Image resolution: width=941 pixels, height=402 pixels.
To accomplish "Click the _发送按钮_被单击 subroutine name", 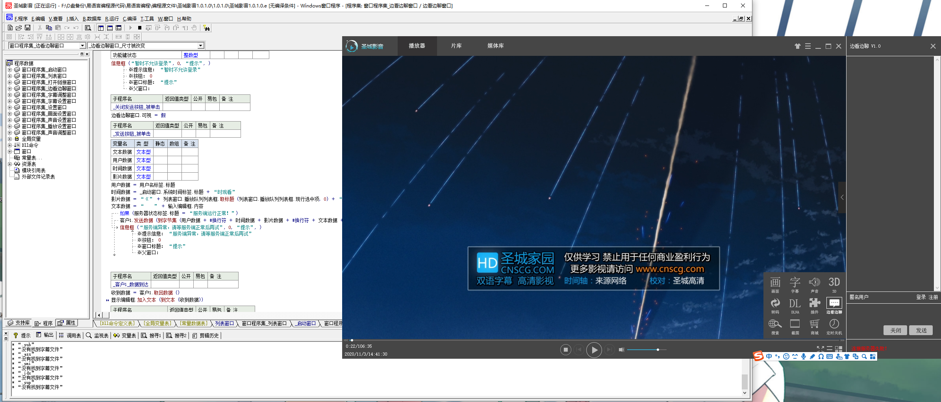I will (x=132, y=134).
